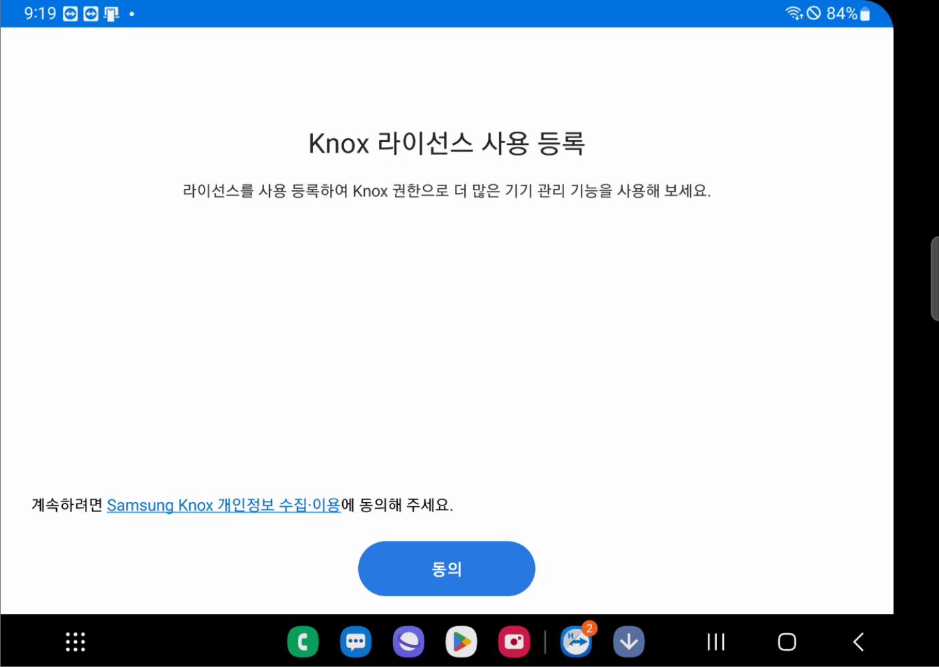
Task: Open the apps grid drawer icon
Action: click(76, 642)
